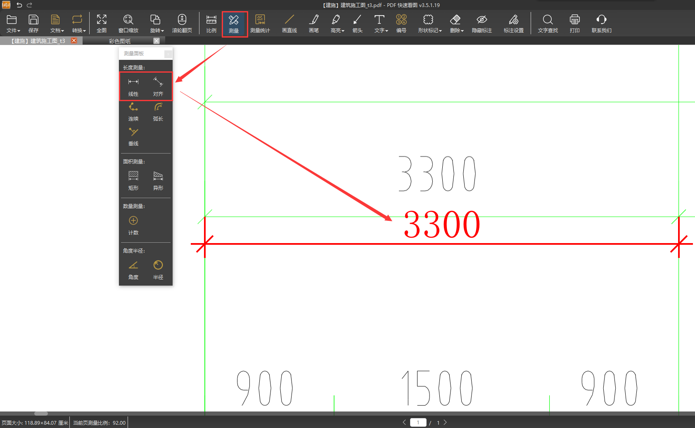
Task: Select 异形 irregular area tool
Action: 158,181
